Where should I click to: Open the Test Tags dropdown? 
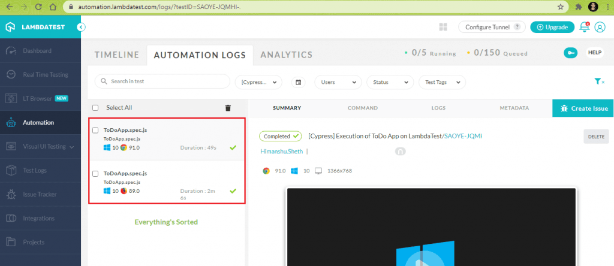click(x=442, y=82)
